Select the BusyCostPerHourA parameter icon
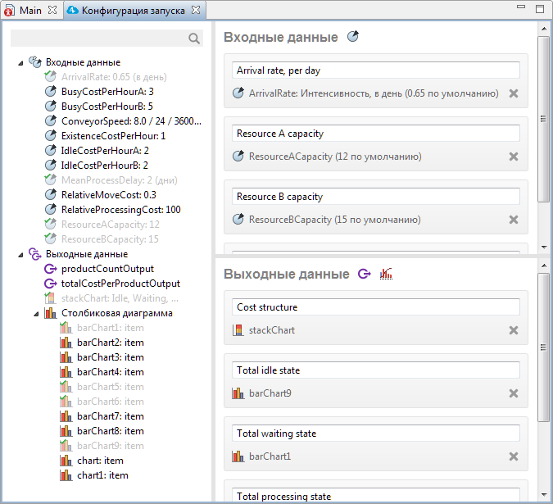The width and height of the screenshot is (553, 504). pos(51,92)
